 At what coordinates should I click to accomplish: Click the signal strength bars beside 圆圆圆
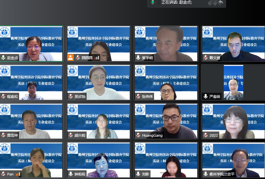tap(97, 58)
